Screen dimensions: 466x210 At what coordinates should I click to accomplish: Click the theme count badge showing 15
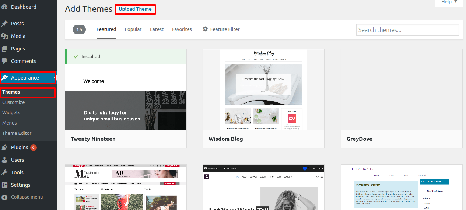79,29
